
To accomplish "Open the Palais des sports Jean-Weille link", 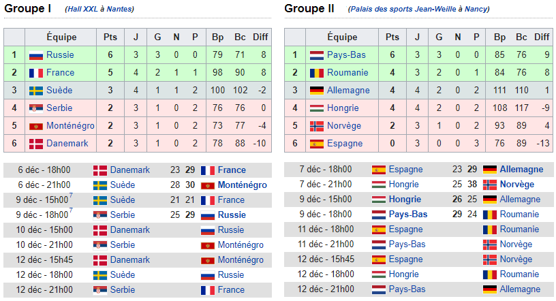I will (402, 10).
